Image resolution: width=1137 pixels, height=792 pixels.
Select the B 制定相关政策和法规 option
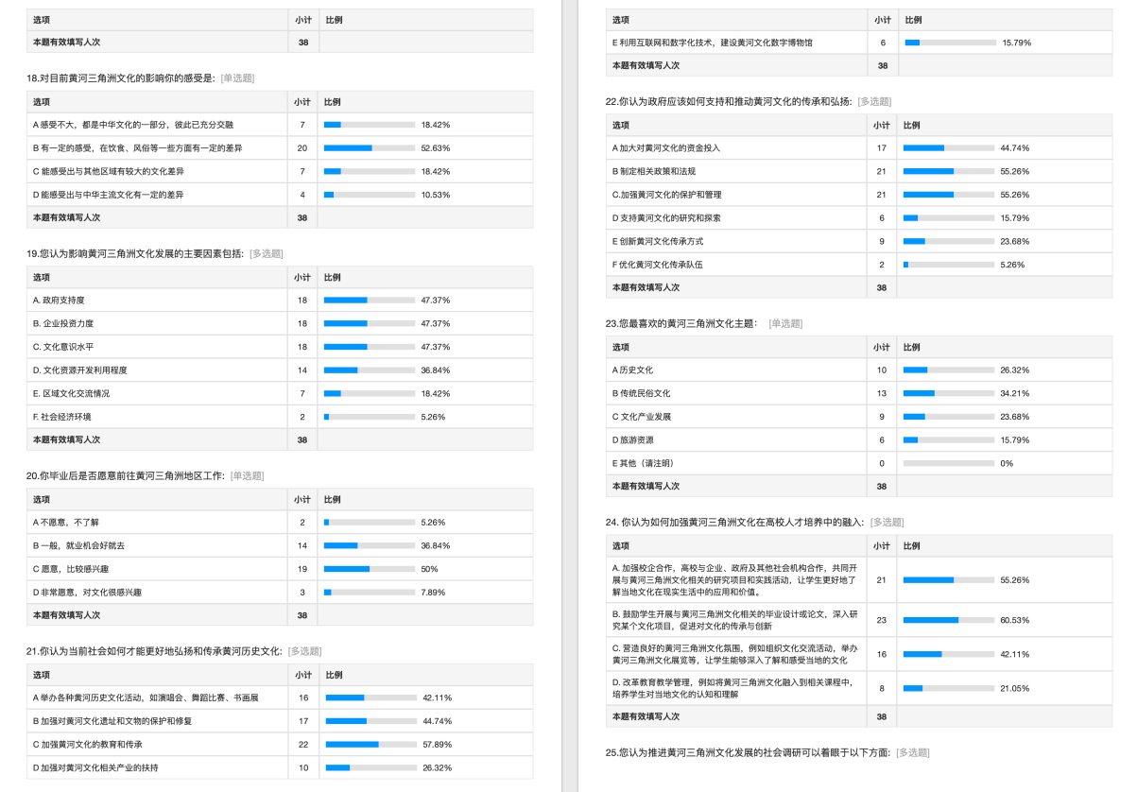[654, 171]
